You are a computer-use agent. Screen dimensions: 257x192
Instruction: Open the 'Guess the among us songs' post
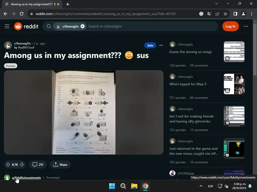coord(191,52)
